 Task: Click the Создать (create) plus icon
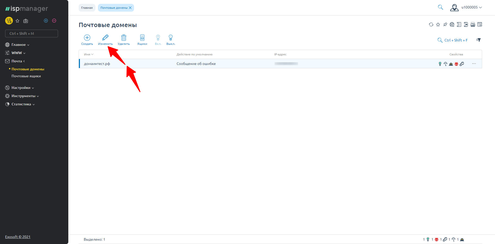pyautogui.click(x=87, y=38)
